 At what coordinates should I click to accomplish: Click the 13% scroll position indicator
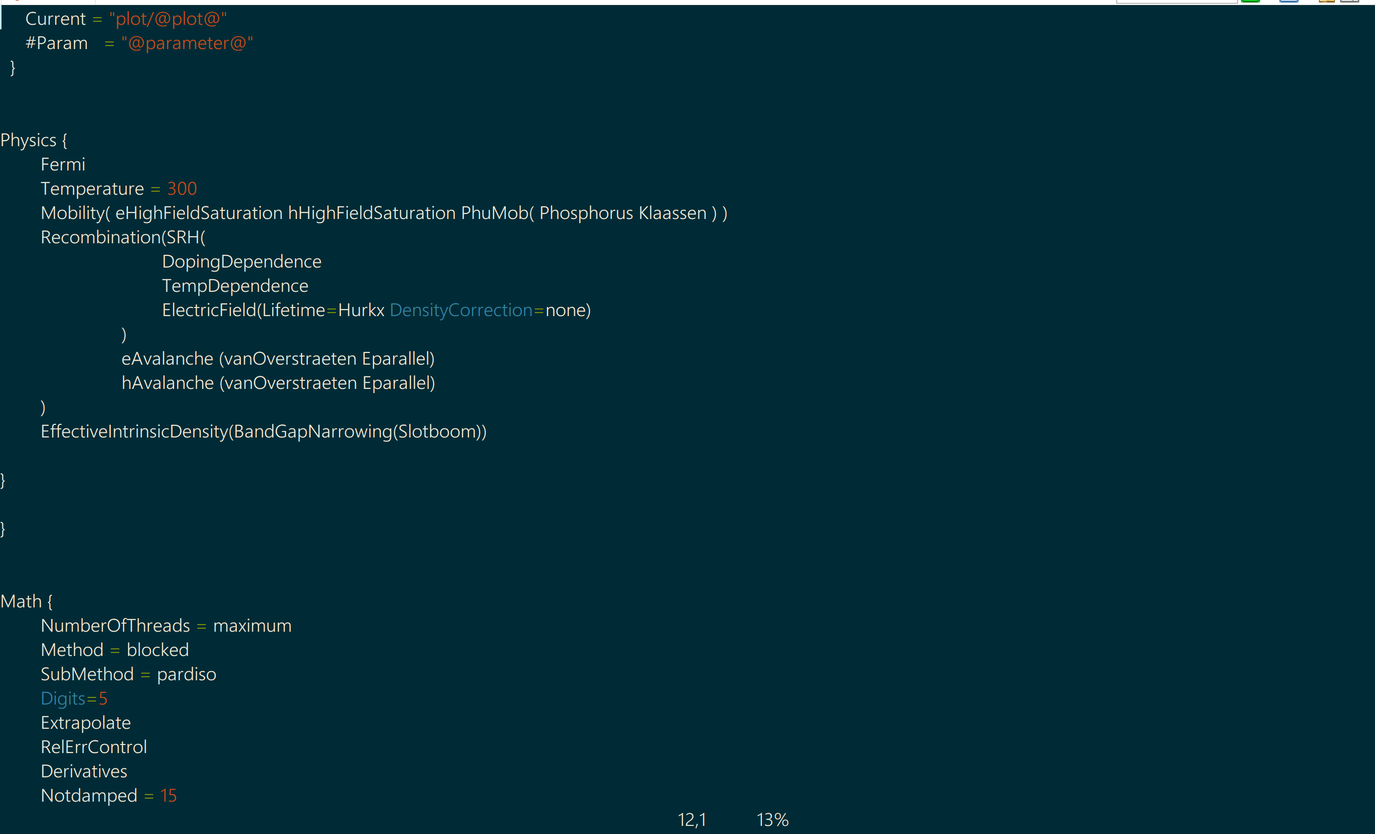(x=772, y=819)
